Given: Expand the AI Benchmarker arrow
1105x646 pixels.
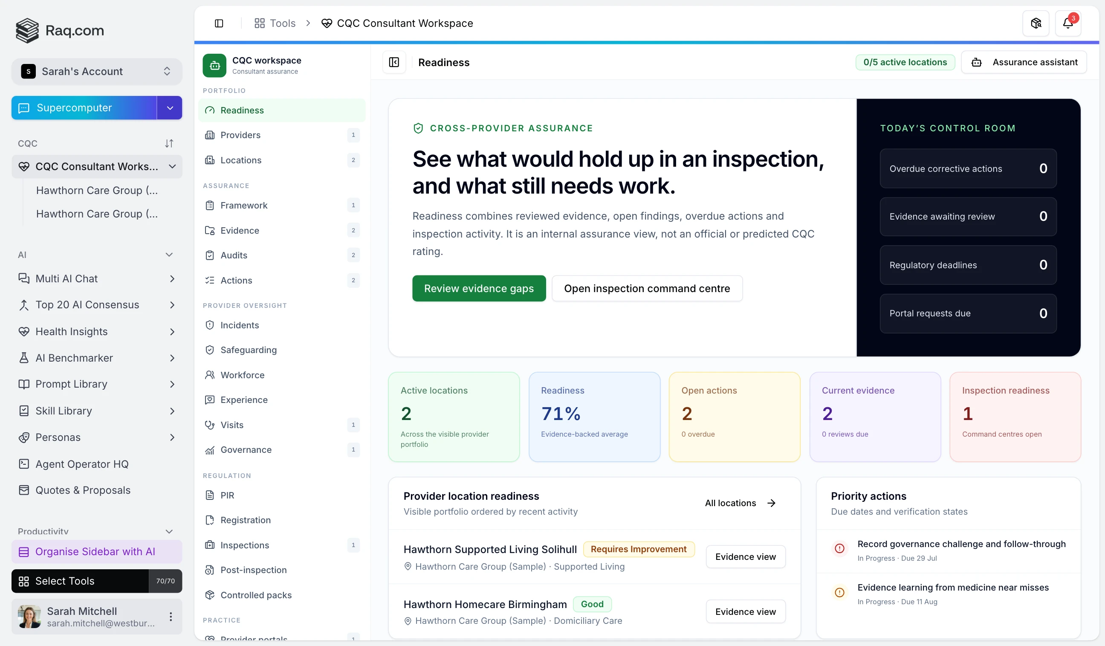Looking at the screenshot, I should click(x=172, y=358).
